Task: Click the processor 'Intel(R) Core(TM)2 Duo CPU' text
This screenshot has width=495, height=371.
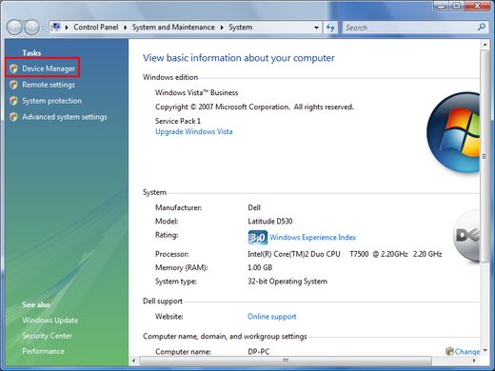Action: click(294, 254)
